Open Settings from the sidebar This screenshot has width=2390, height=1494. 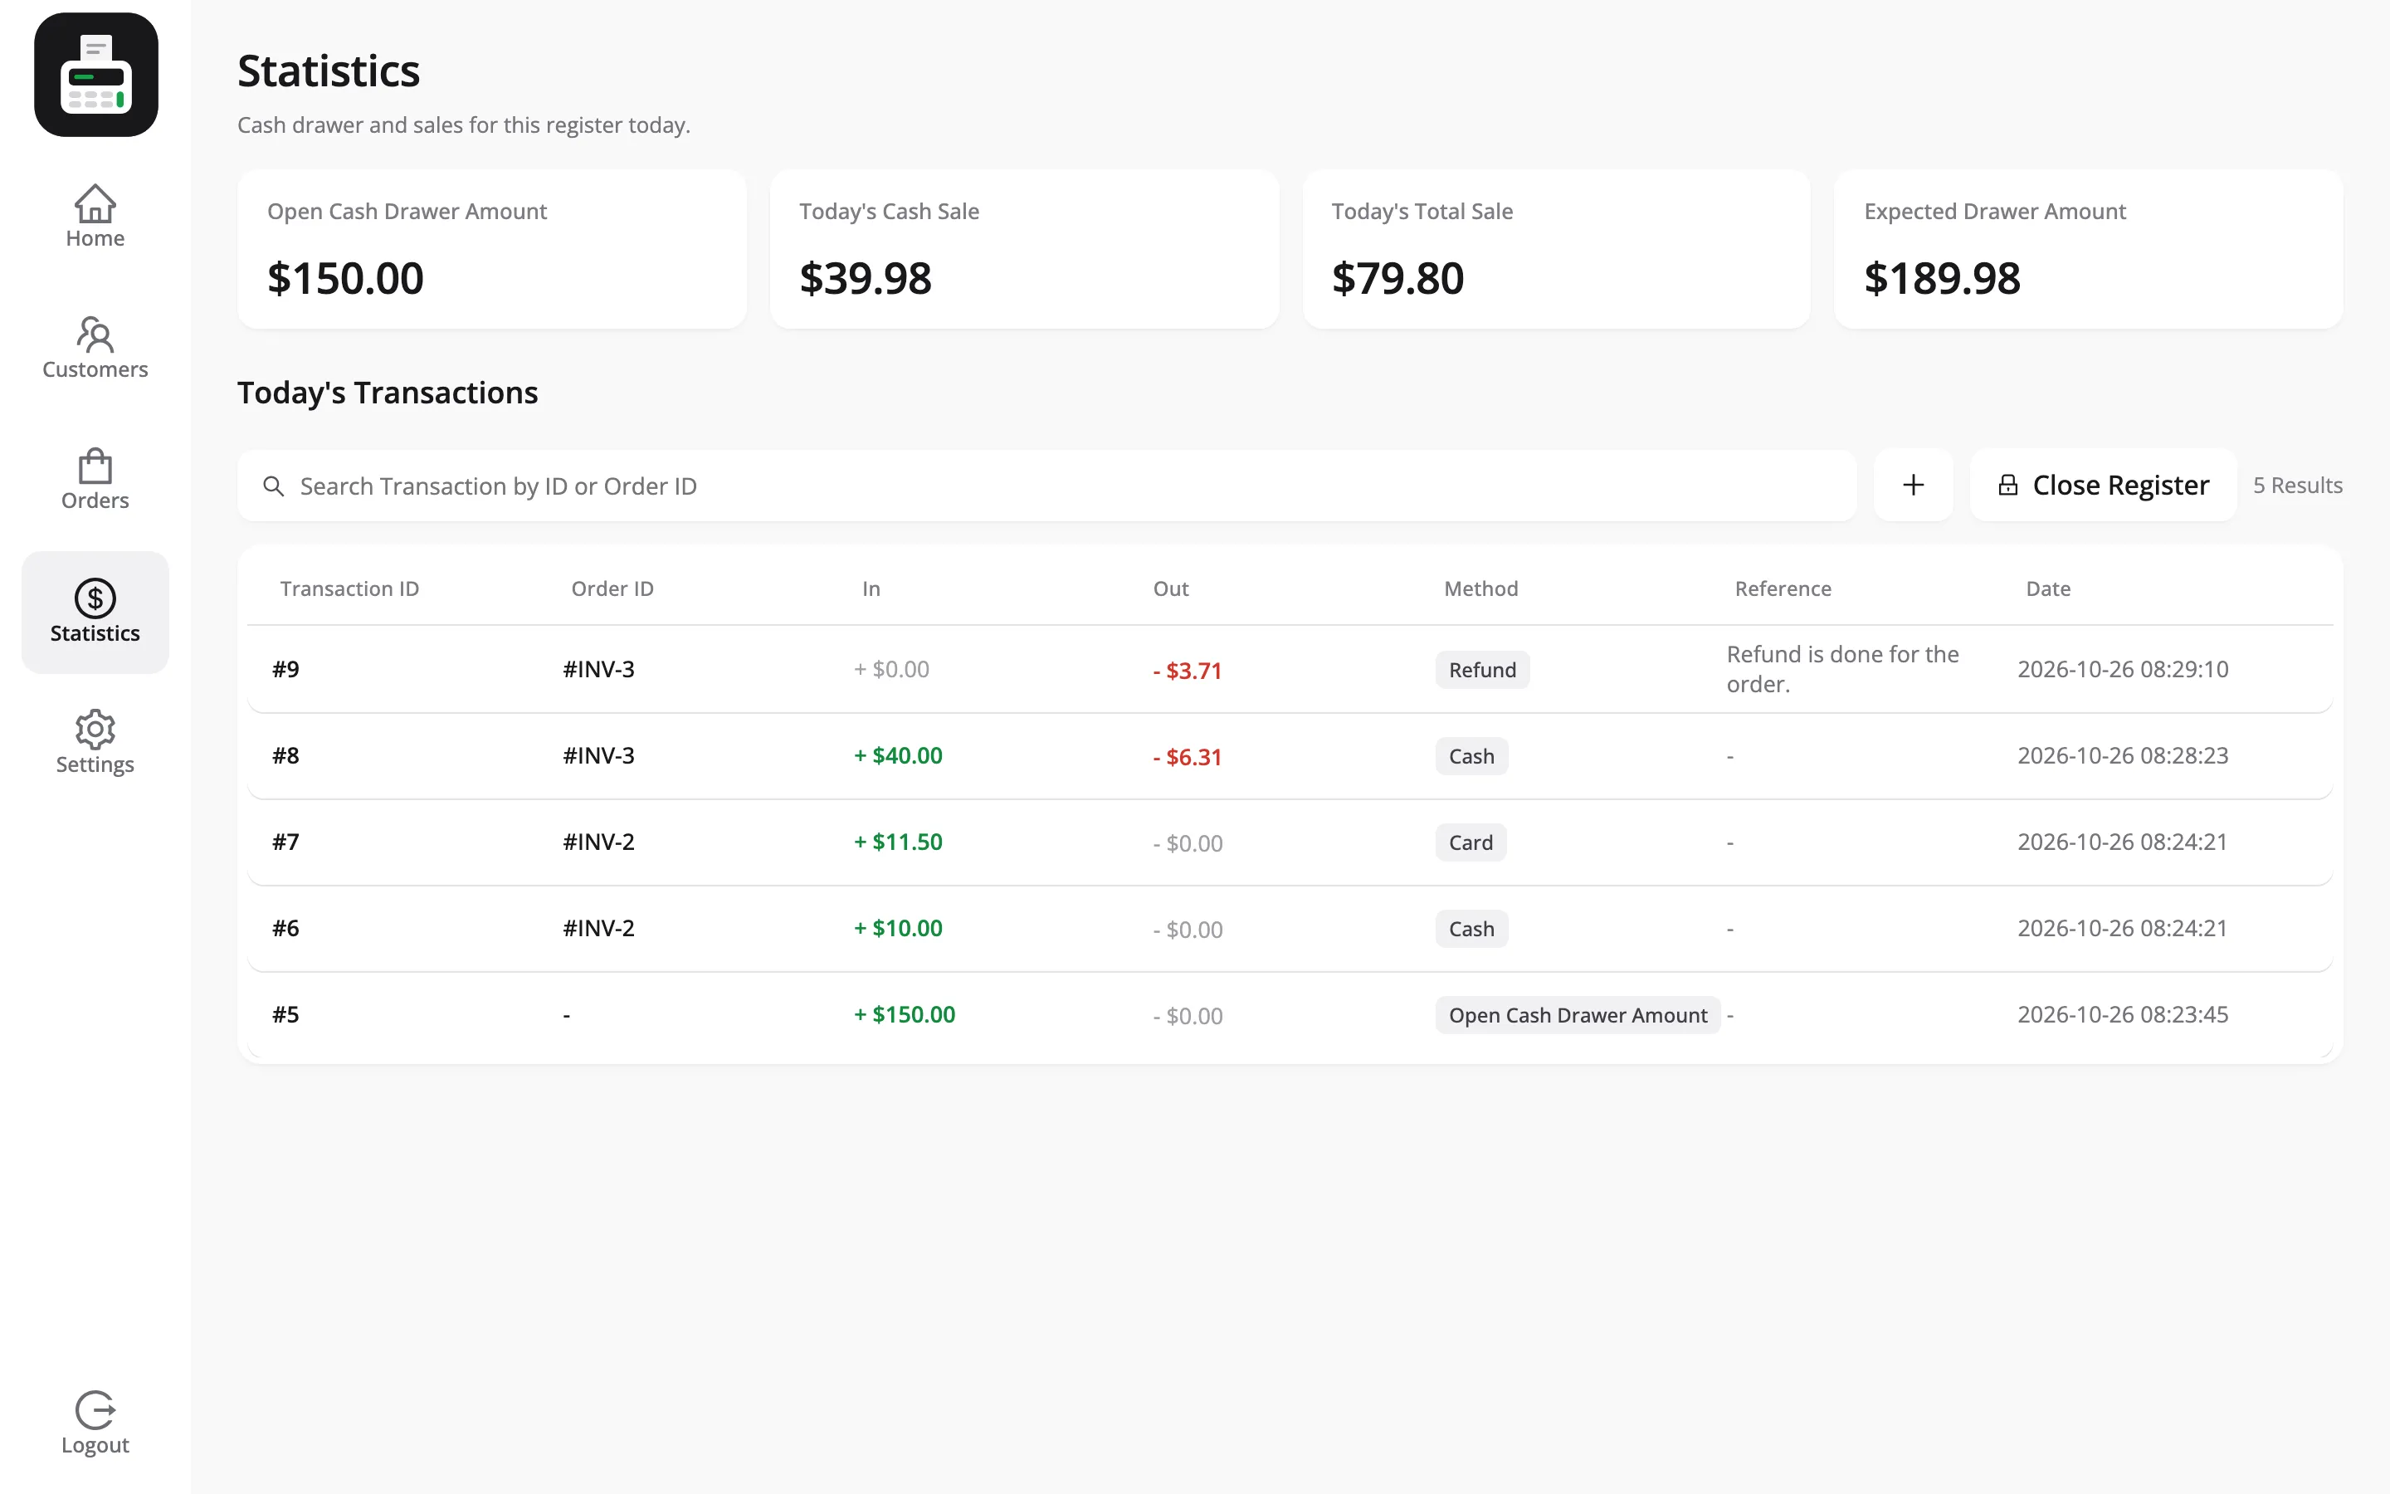95,742
